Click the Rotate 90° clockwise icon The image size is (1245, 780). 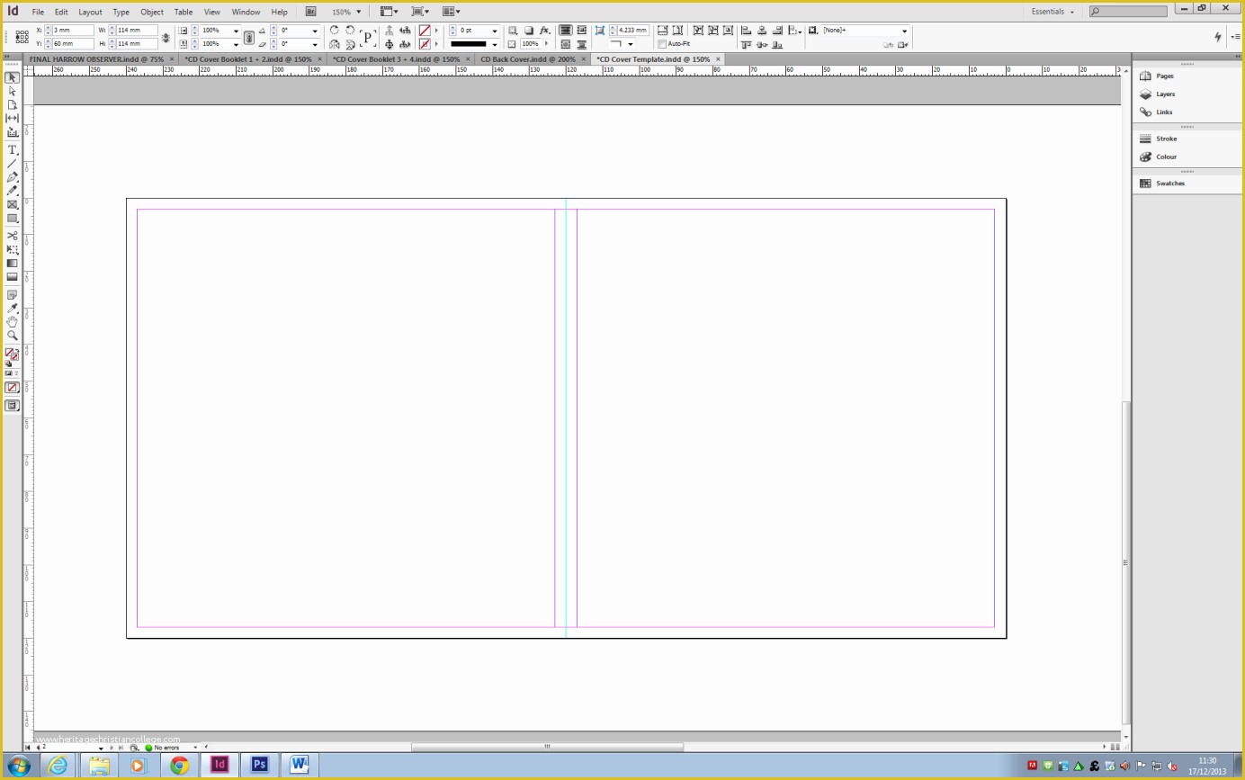tap(335, 31)
